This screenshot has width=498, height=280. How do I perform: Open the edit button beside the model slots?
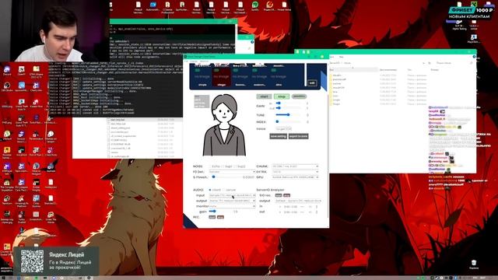coord(312,82)
